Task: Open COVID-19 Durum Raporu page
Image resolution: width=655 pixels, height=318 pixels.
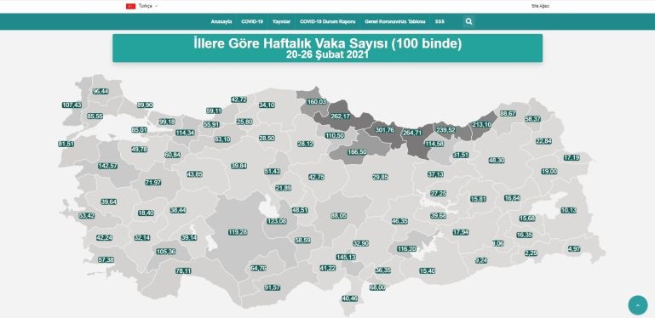Action: (x=327, y=21)
